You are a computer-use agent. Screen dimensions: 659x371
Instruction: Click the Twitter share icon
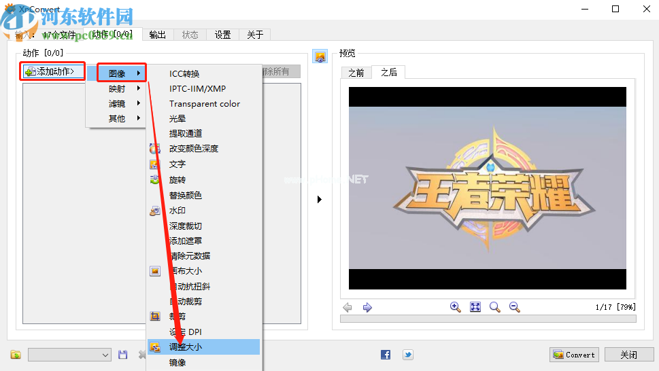(x=407, y=355)
